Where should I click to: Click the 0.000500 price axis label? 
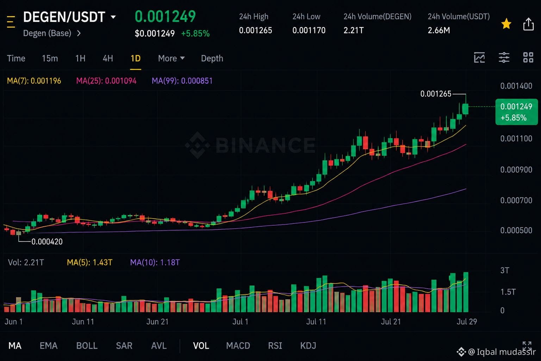(516, 231)
